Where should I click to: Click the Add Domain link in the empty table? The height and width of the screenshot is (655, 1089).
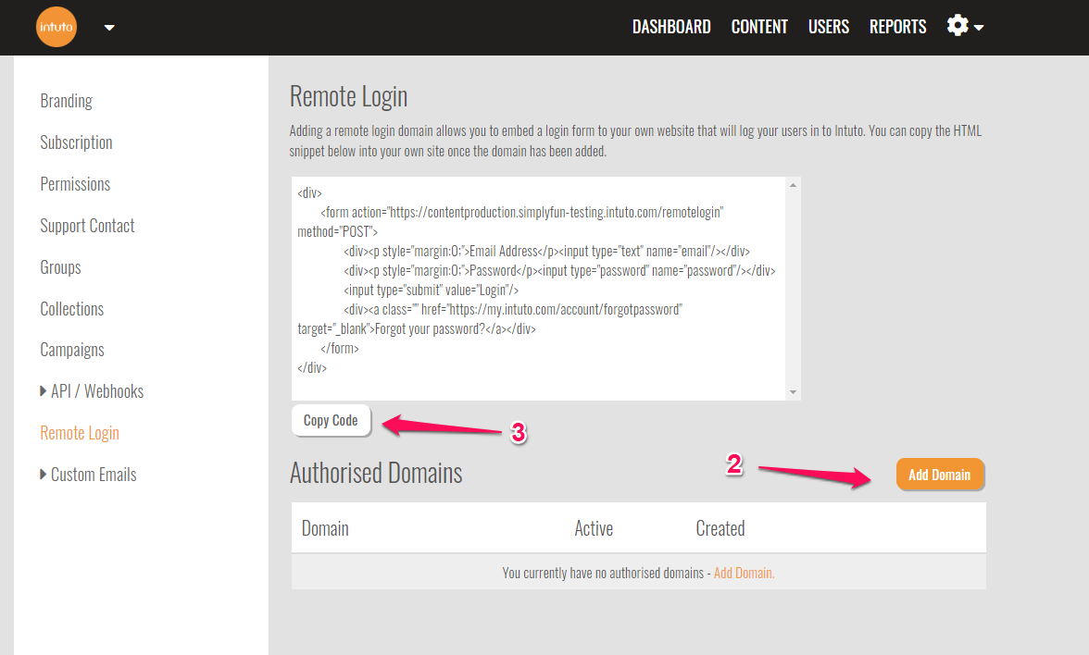744,573
